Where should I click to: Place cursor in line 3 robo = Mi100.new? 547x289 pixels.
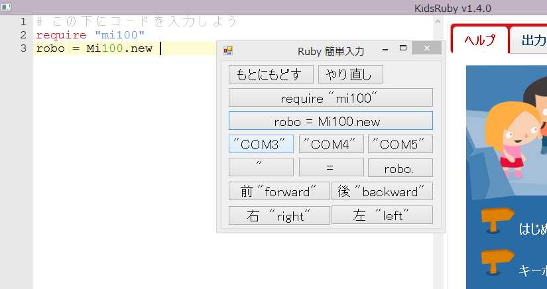pyautogui.click(x=94, y=48)
